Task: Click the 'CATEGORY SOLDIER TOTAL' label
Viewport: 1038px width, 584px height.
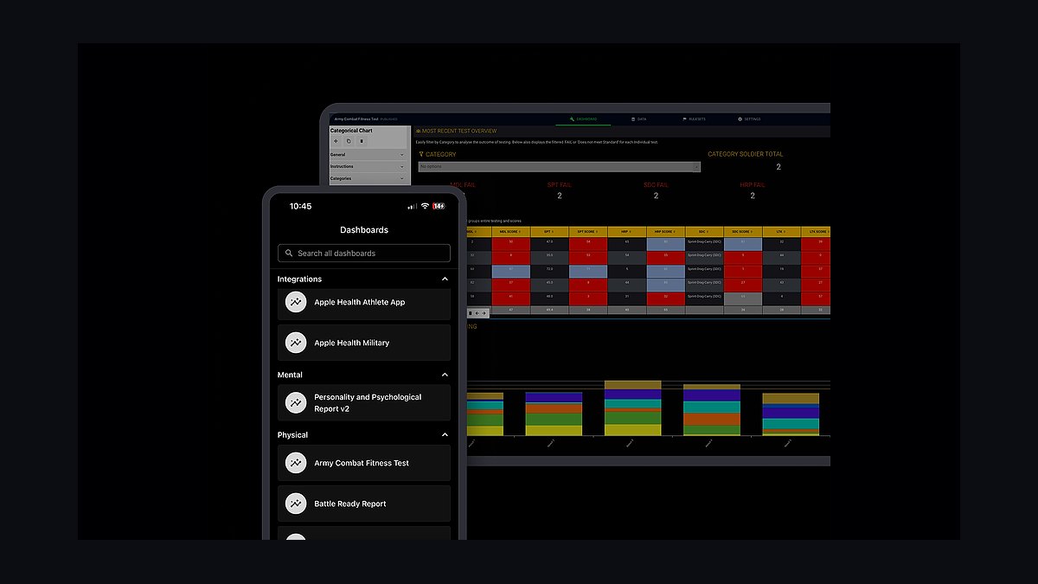Action: point(746,154)
